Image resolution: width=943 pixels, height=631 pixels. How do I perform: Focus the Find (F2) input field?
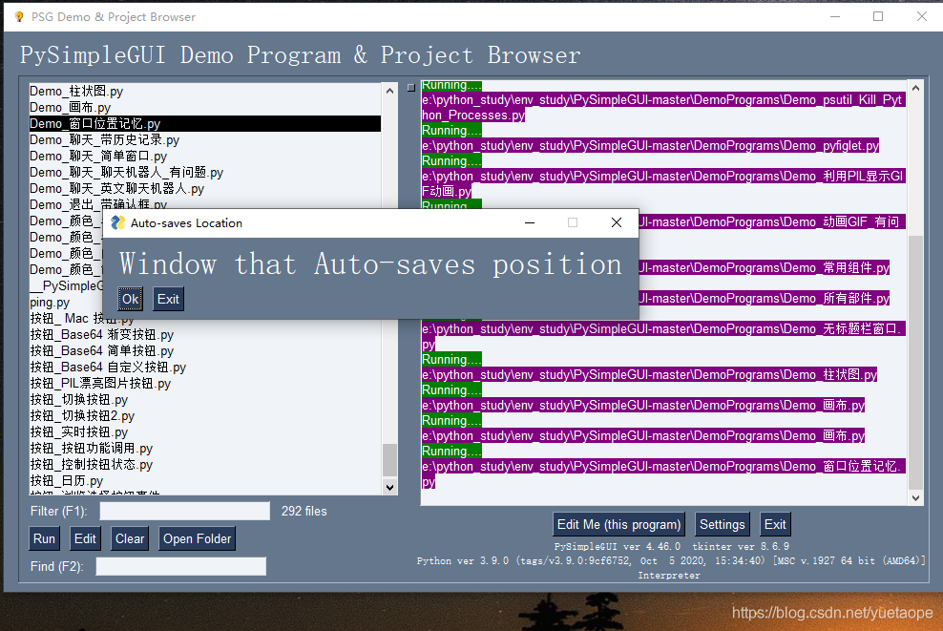tap(181, 566)
